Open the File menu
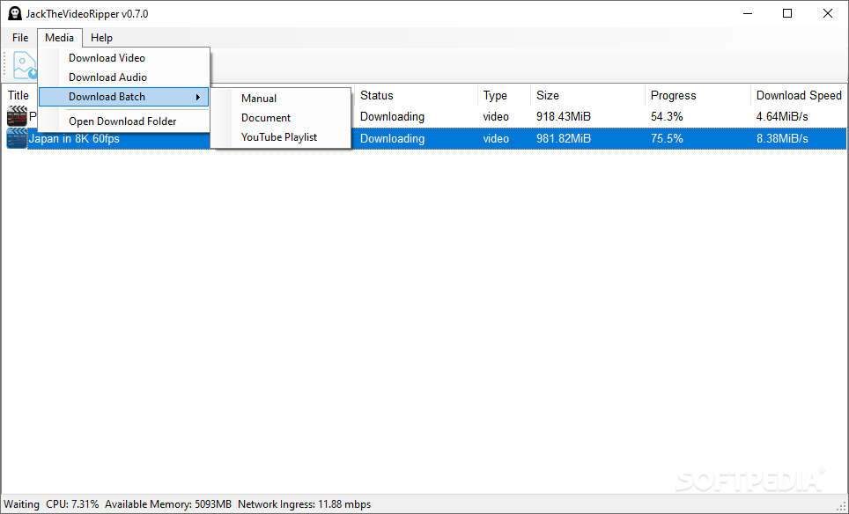Image resolution: width=849 pixels, height=514 pixels. (x=20, y=38)
